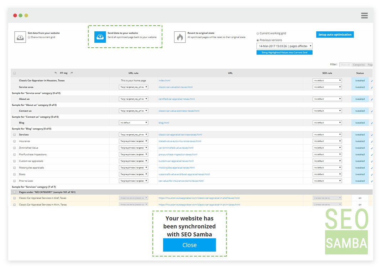Click the right arrow beside H1 tag header
The height and width of the screenshot is (269, 381).
72,73
